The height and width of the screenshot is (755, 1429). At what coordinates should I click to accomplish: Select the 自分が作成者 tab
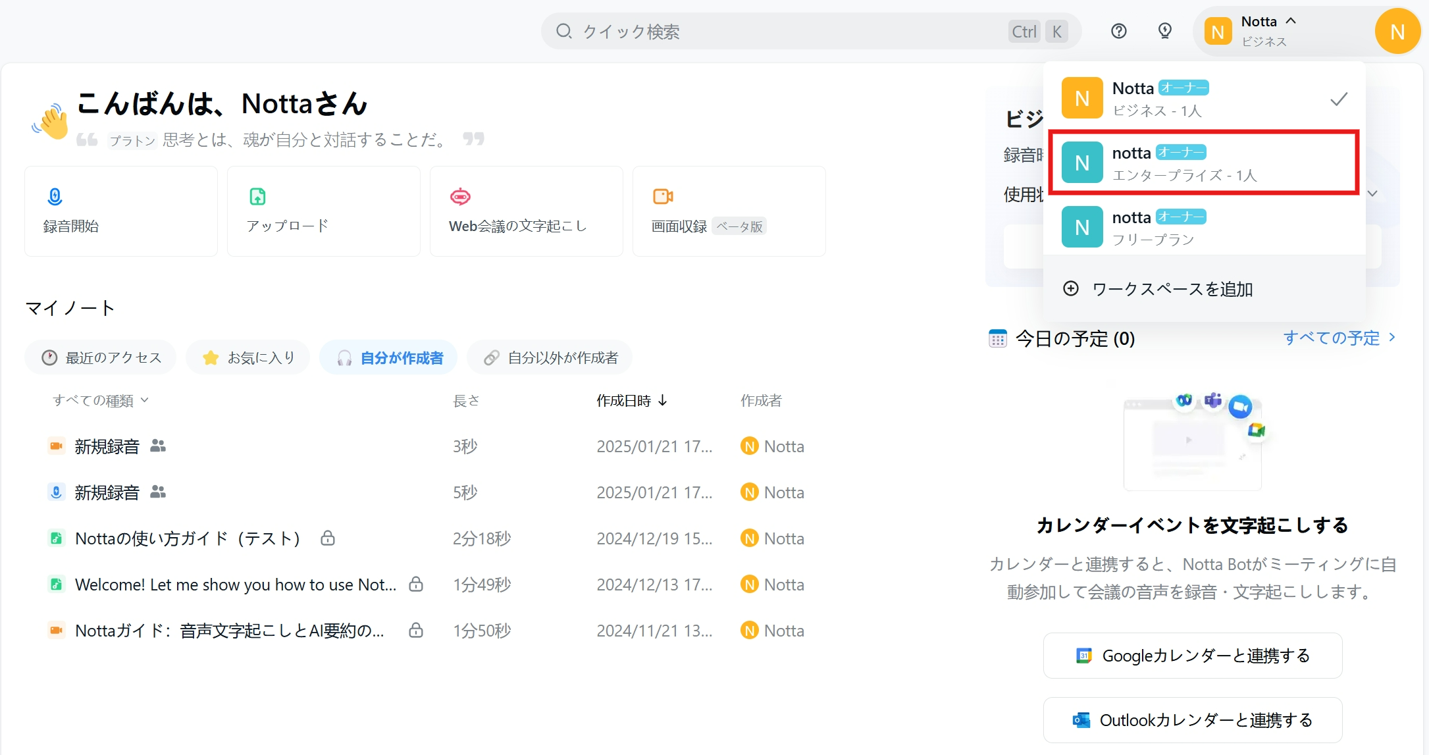pos(388,357)
